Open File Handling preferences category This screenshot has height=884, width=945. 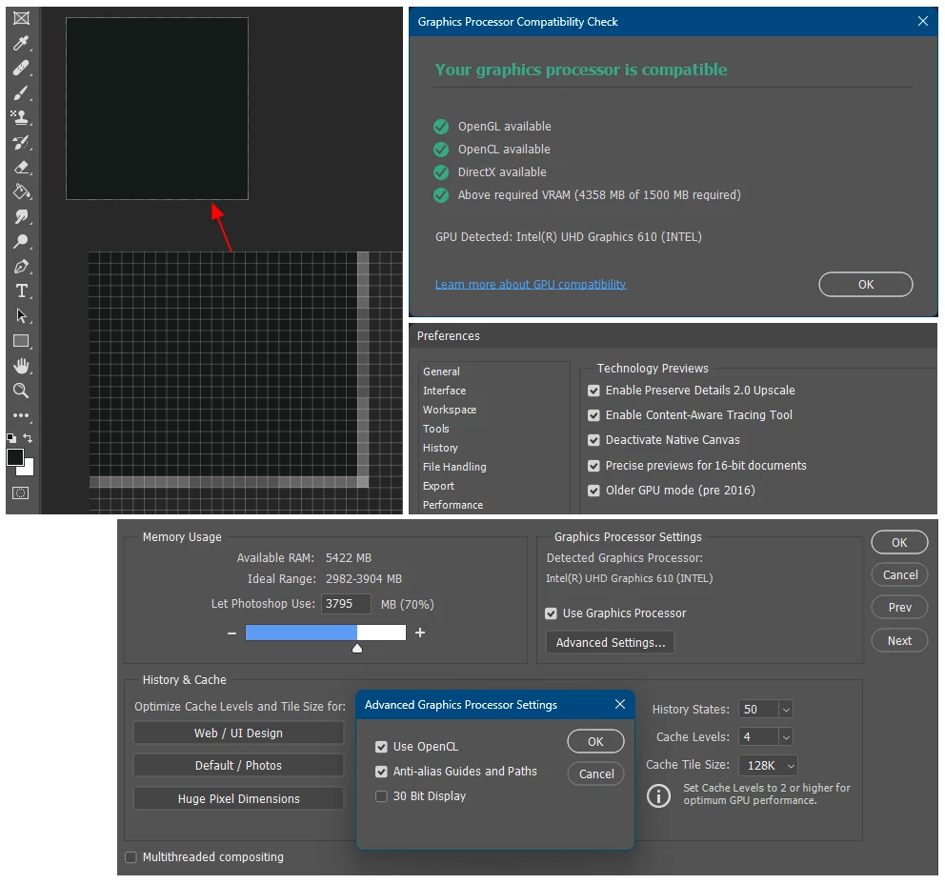coord(454,467)
